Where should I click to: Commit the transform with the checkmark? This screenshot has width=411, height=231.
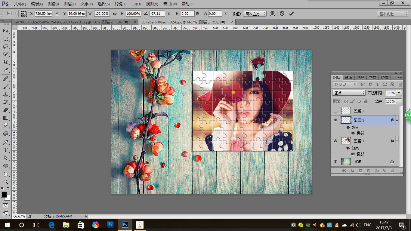tap(291, 14)
